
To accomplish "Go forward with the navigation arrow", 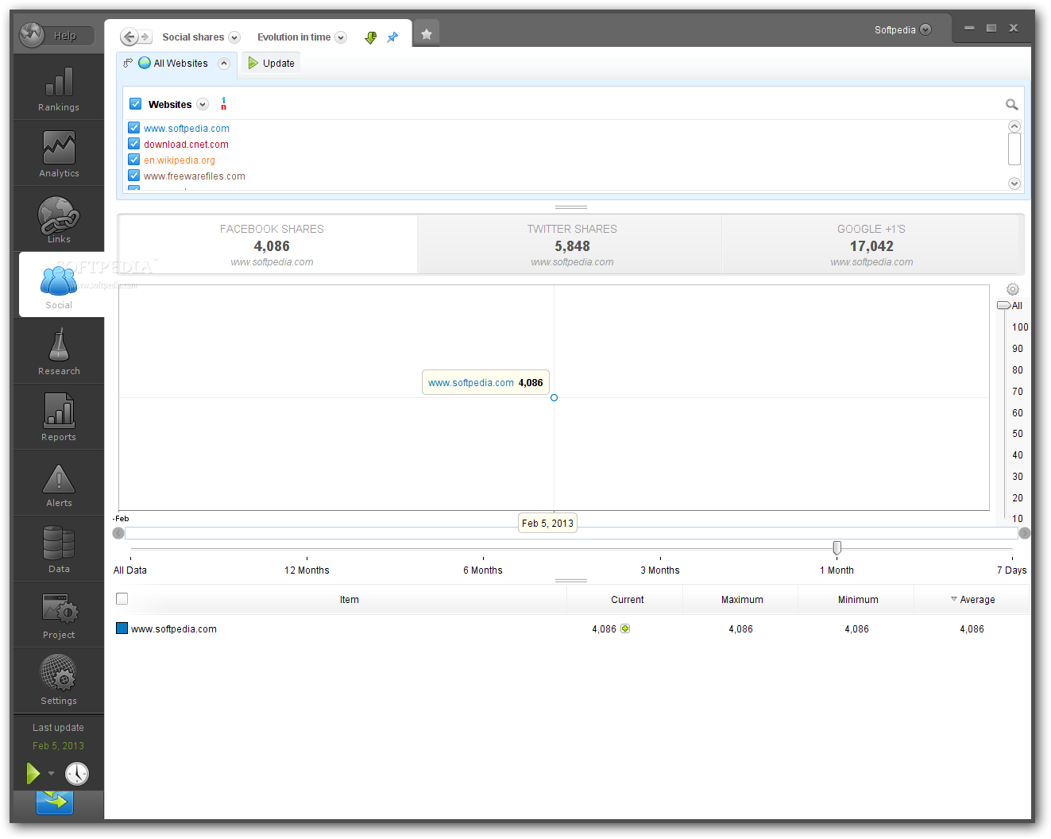I will click(x=145, y=37).
